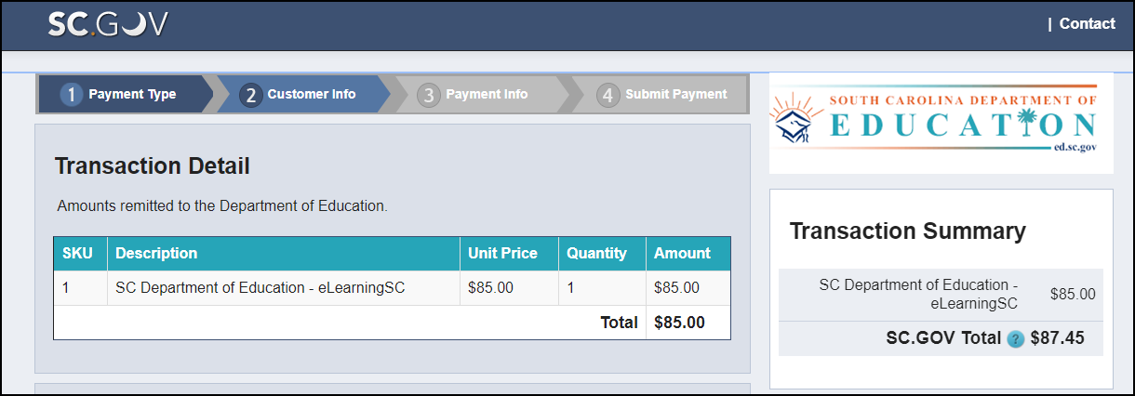Select the eLearningSC description table row
Viewport: 1135px width, 396px height.
(392, 288)
